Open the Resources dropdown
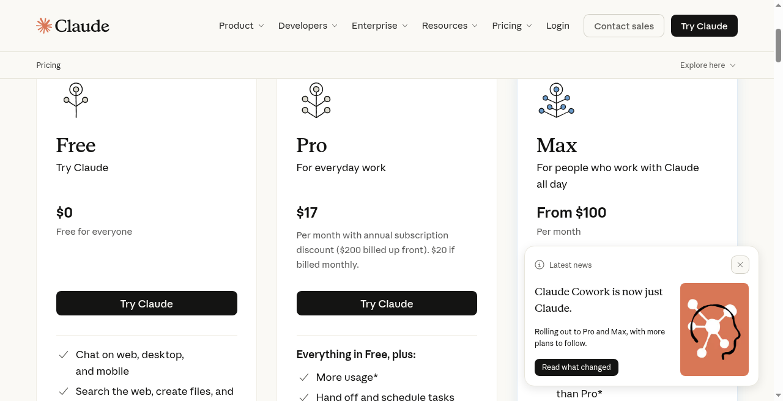783x401 pixels. (450, 26)
